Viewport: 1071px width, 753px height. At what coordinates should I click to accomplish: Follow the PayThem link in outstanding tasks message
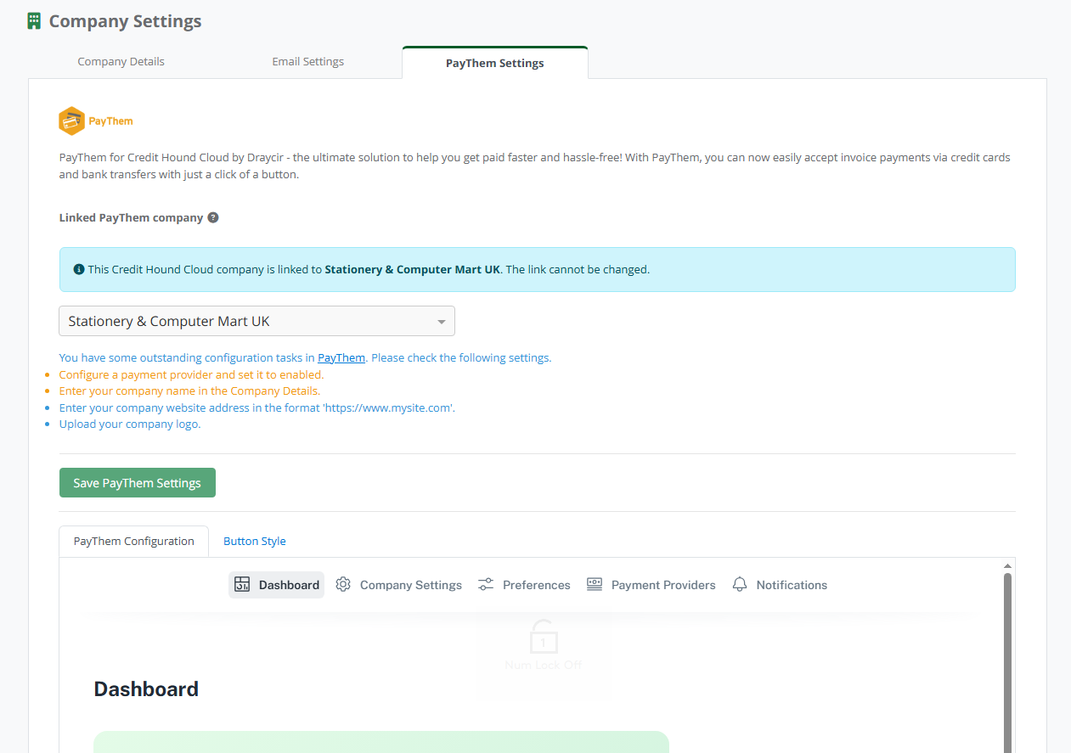(x=341, y=357)
